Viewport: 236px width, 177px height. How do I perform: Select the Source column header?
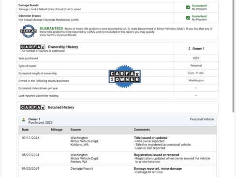(75, 130)
